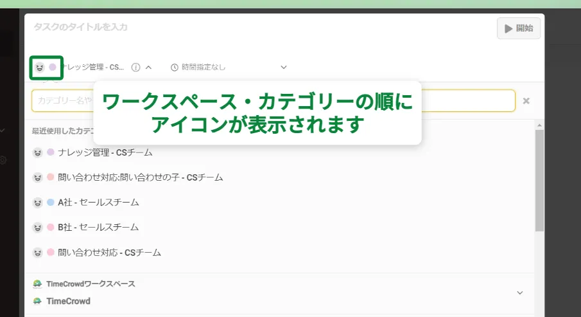
Task: Pick the B社 - セールスチーム category
Action: pyautogui.click(x=98, y=228)
